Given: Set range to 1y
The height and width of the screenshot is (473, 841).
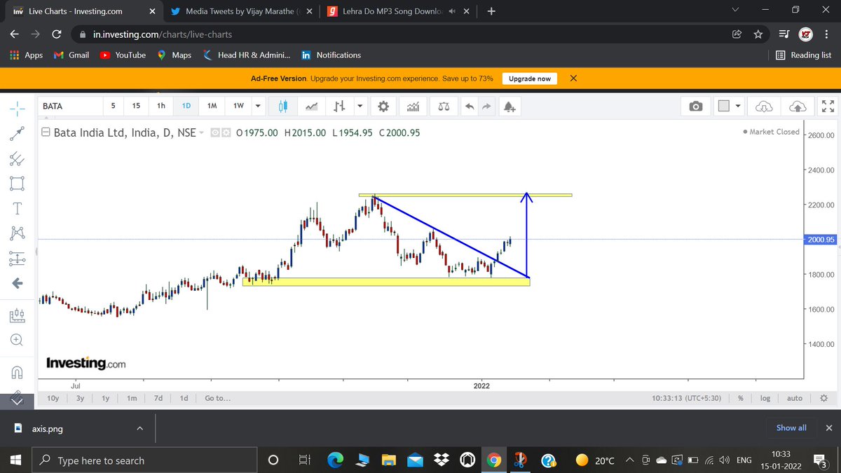Looking at the screenshot, I should 106,398.
